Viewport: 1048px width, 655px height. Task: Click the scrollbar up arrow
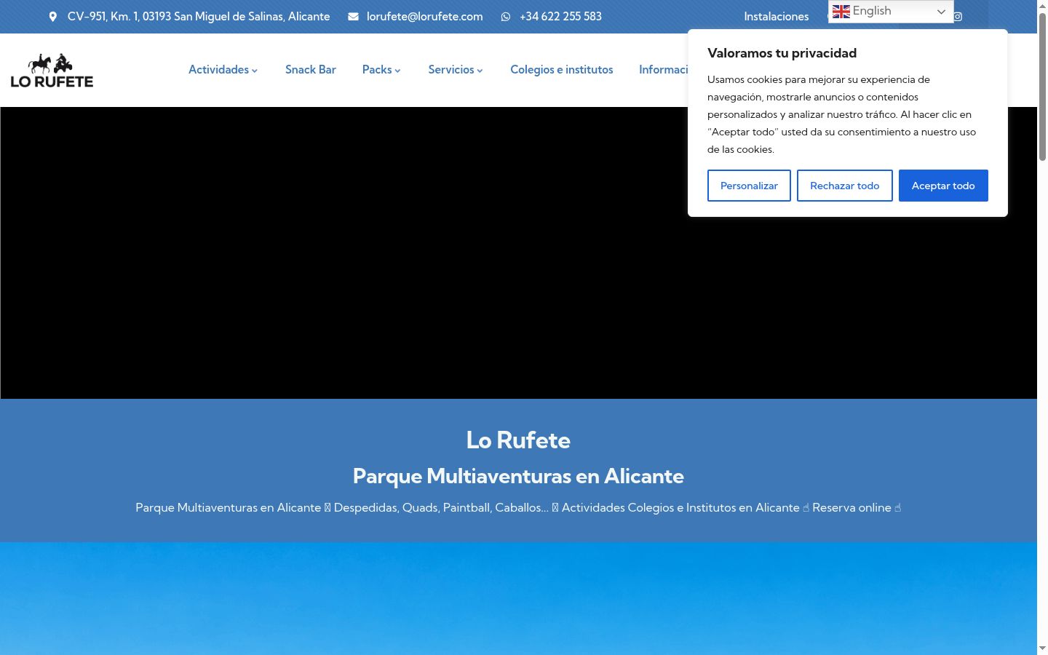(x=1042, y=6)
